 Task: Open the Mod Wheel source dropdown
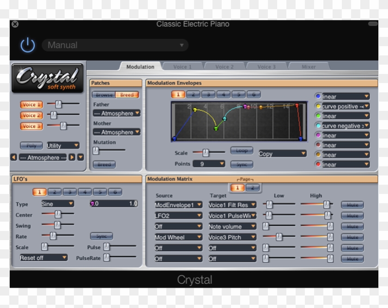click(178, 237)
